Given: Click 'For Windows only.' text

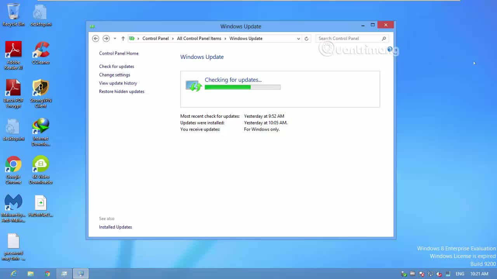Looking at the screenshot, I should pos(262,129).
